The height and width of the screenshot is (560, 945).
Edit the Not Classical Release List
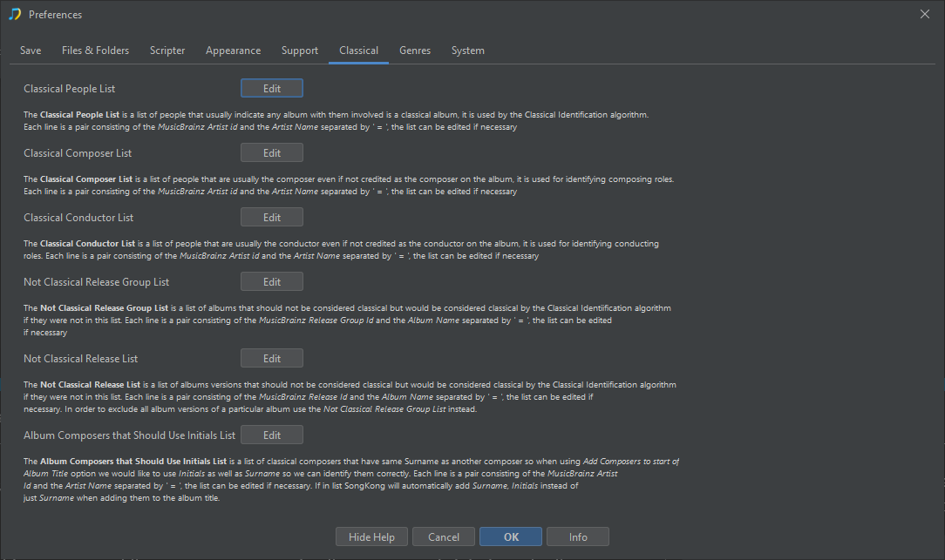point(272,358)
